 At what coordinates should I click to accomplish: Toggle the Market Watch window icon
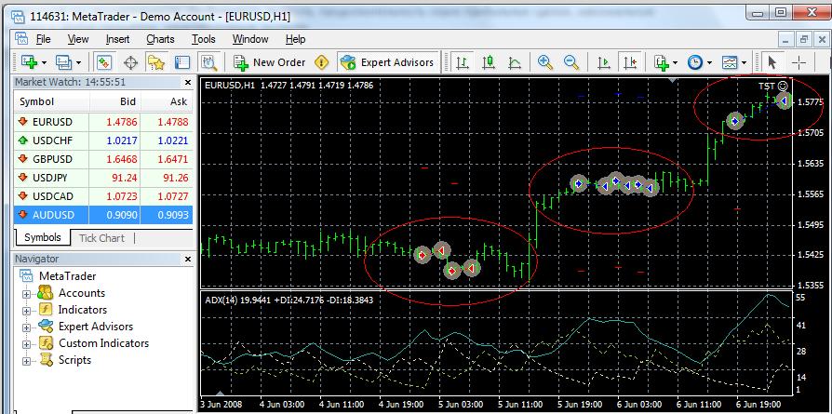(x=104, y=62)
